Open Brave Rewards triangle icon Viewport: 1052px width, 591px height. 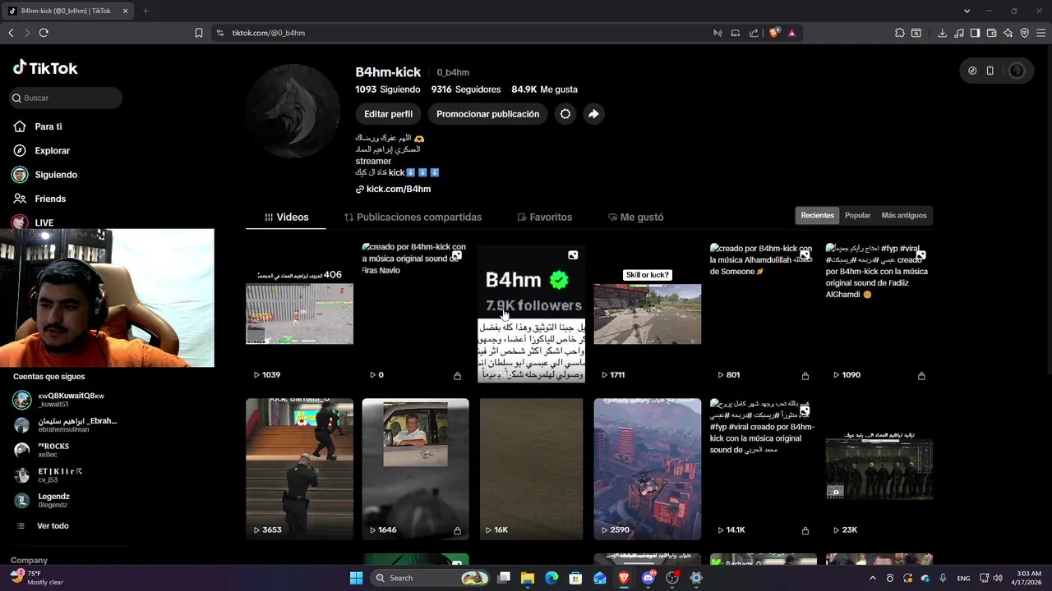click(x=791, y=33)
